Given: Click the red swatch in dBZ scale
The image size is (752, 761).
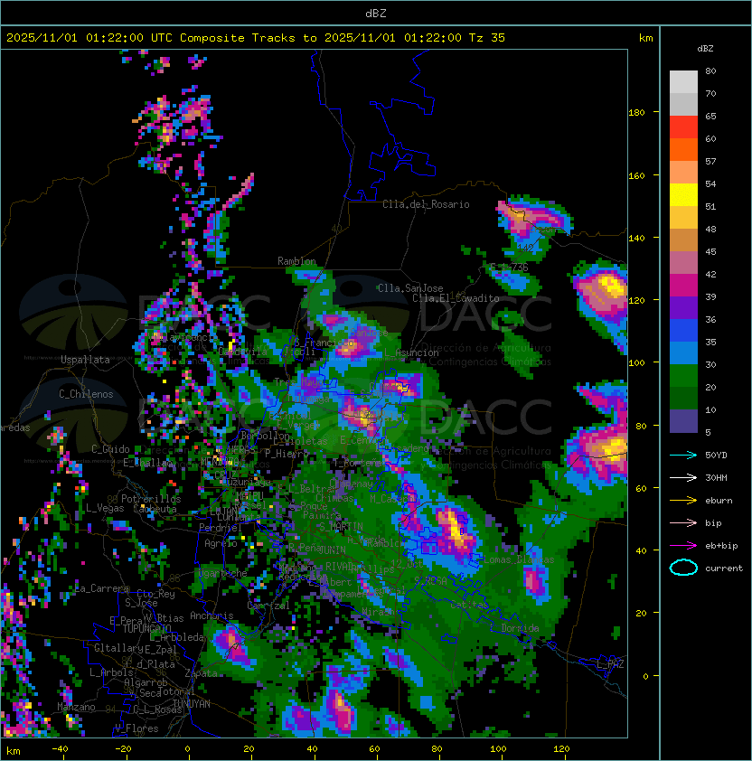Looking at the screenshot, I should click(683, 127).
